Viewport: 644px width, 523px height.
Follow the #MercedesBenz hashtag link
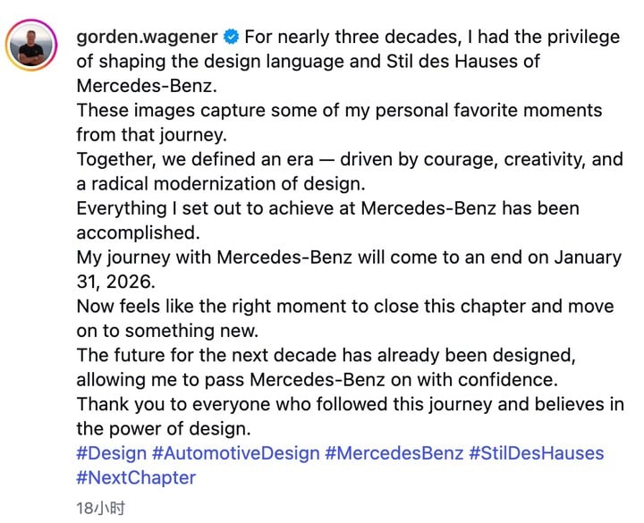394,453
